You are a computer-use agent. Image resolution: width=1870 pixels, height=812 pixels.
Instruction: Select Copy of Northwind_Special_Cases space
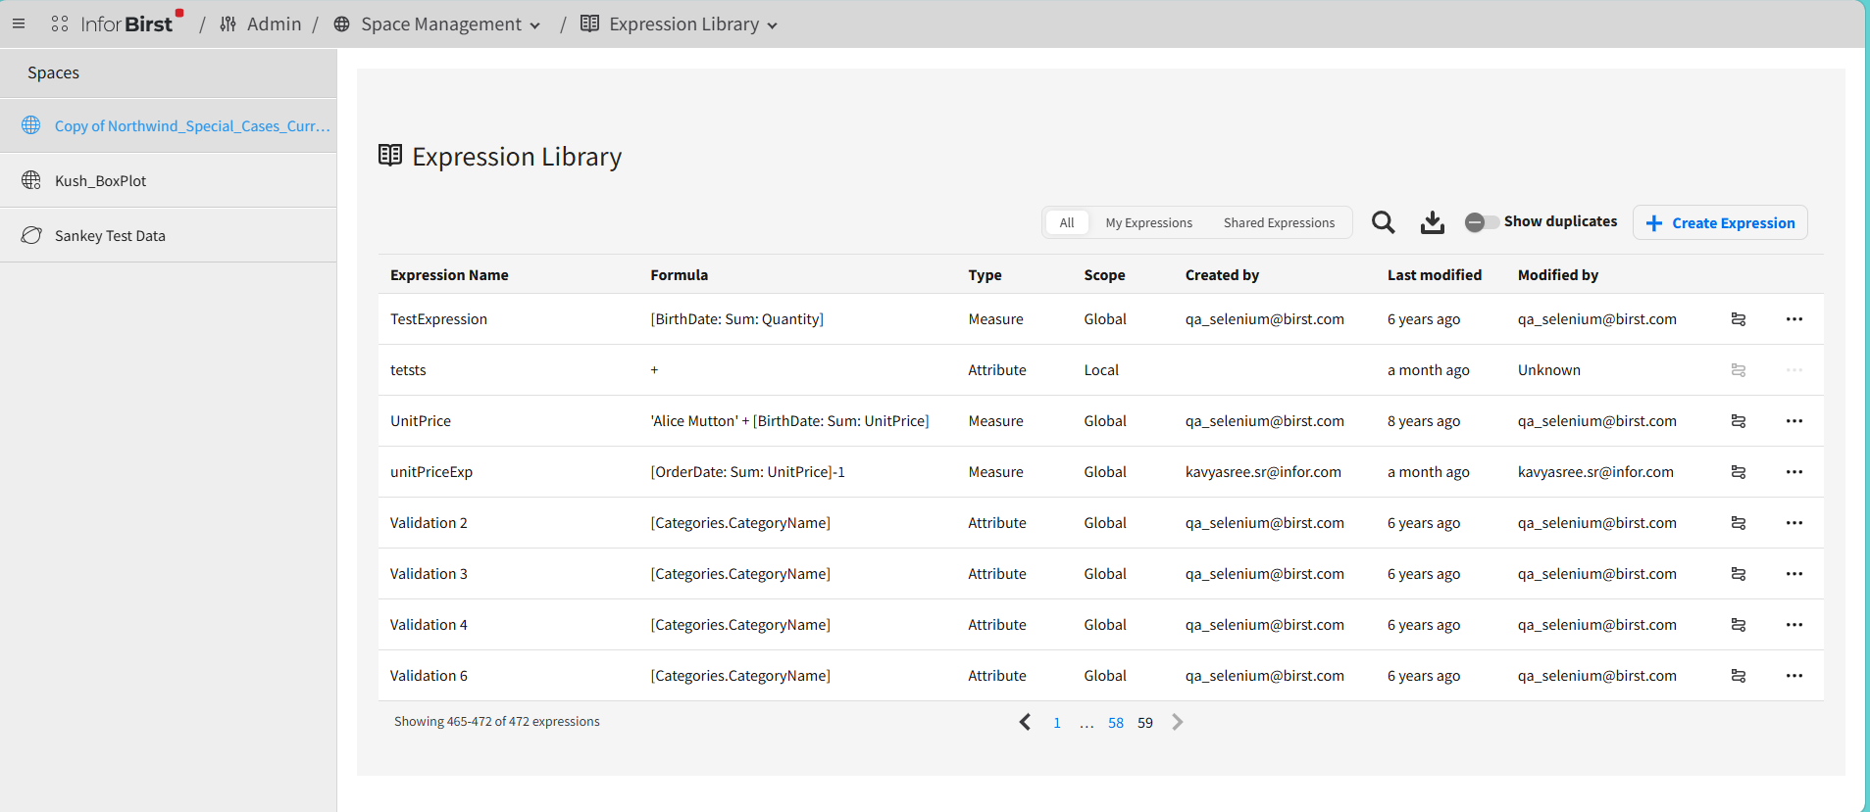click(x=168, y=125)
